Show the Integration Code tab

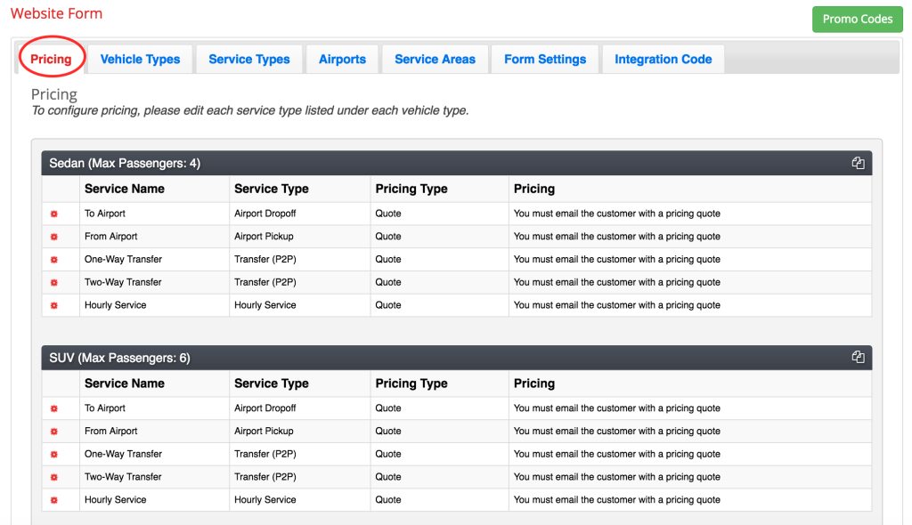663,60
